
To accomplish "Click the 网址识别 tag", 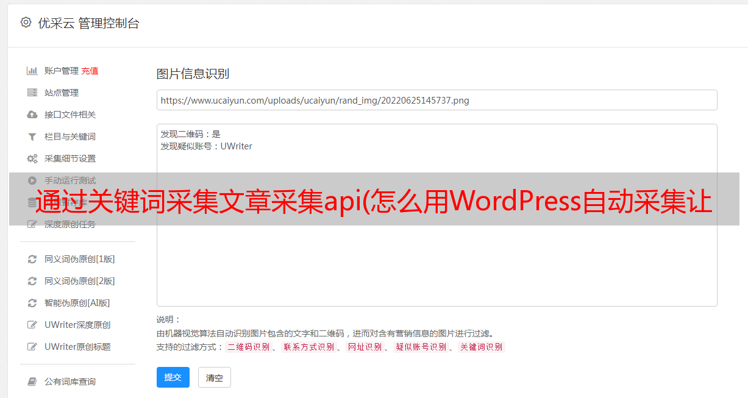I will [365, 347].
